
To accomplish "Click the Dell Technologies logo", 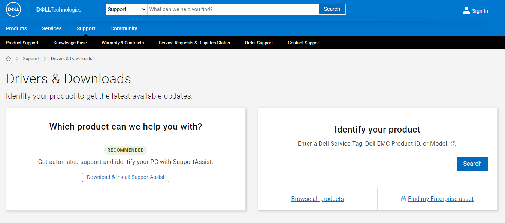I will coord(59,10).
